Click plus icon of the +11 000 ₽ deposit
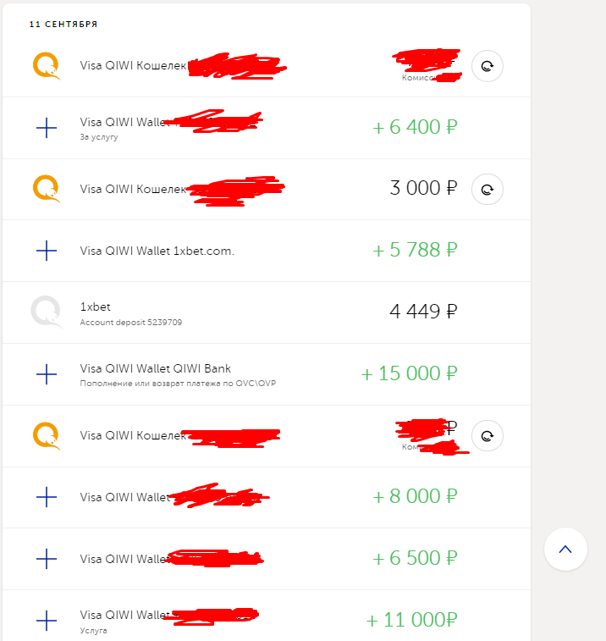This screenshot has height=641, width=606. tap(47, 620)
